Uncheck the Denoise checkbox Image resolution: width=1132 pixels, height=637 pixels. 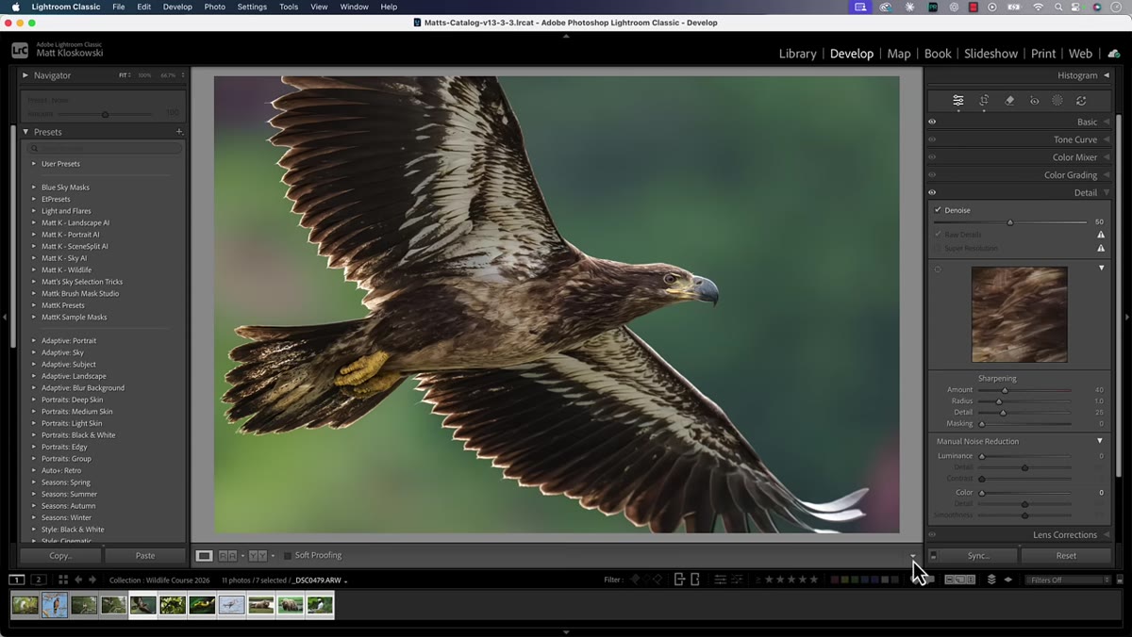click(938, 210)
